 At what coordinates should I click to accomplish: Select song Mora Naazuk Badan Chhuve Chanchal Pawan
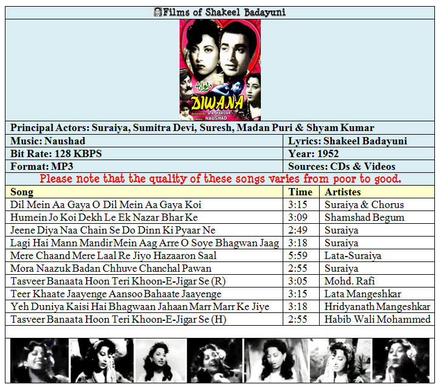point(111,268)
